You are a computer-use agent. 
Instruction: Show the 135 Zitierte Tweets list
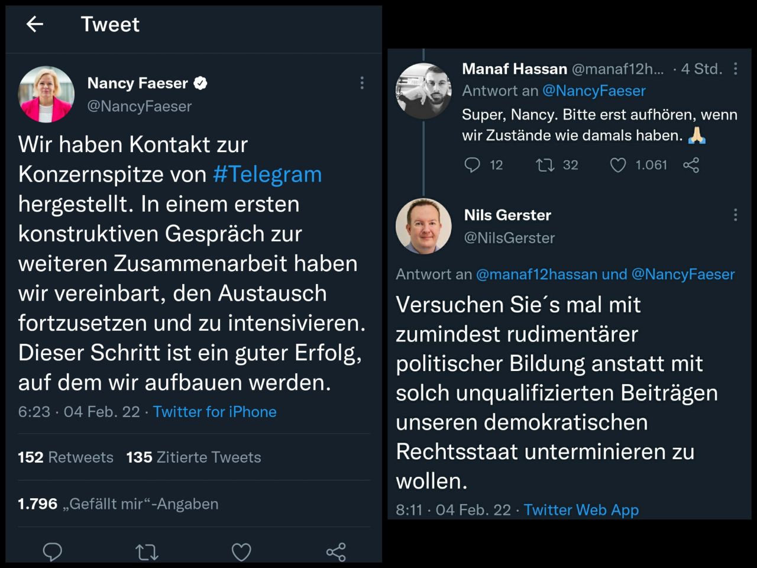(193, 457)
